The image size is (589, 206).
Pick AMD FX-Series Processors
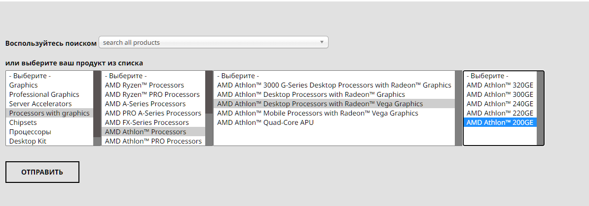[x=147, y=122]
